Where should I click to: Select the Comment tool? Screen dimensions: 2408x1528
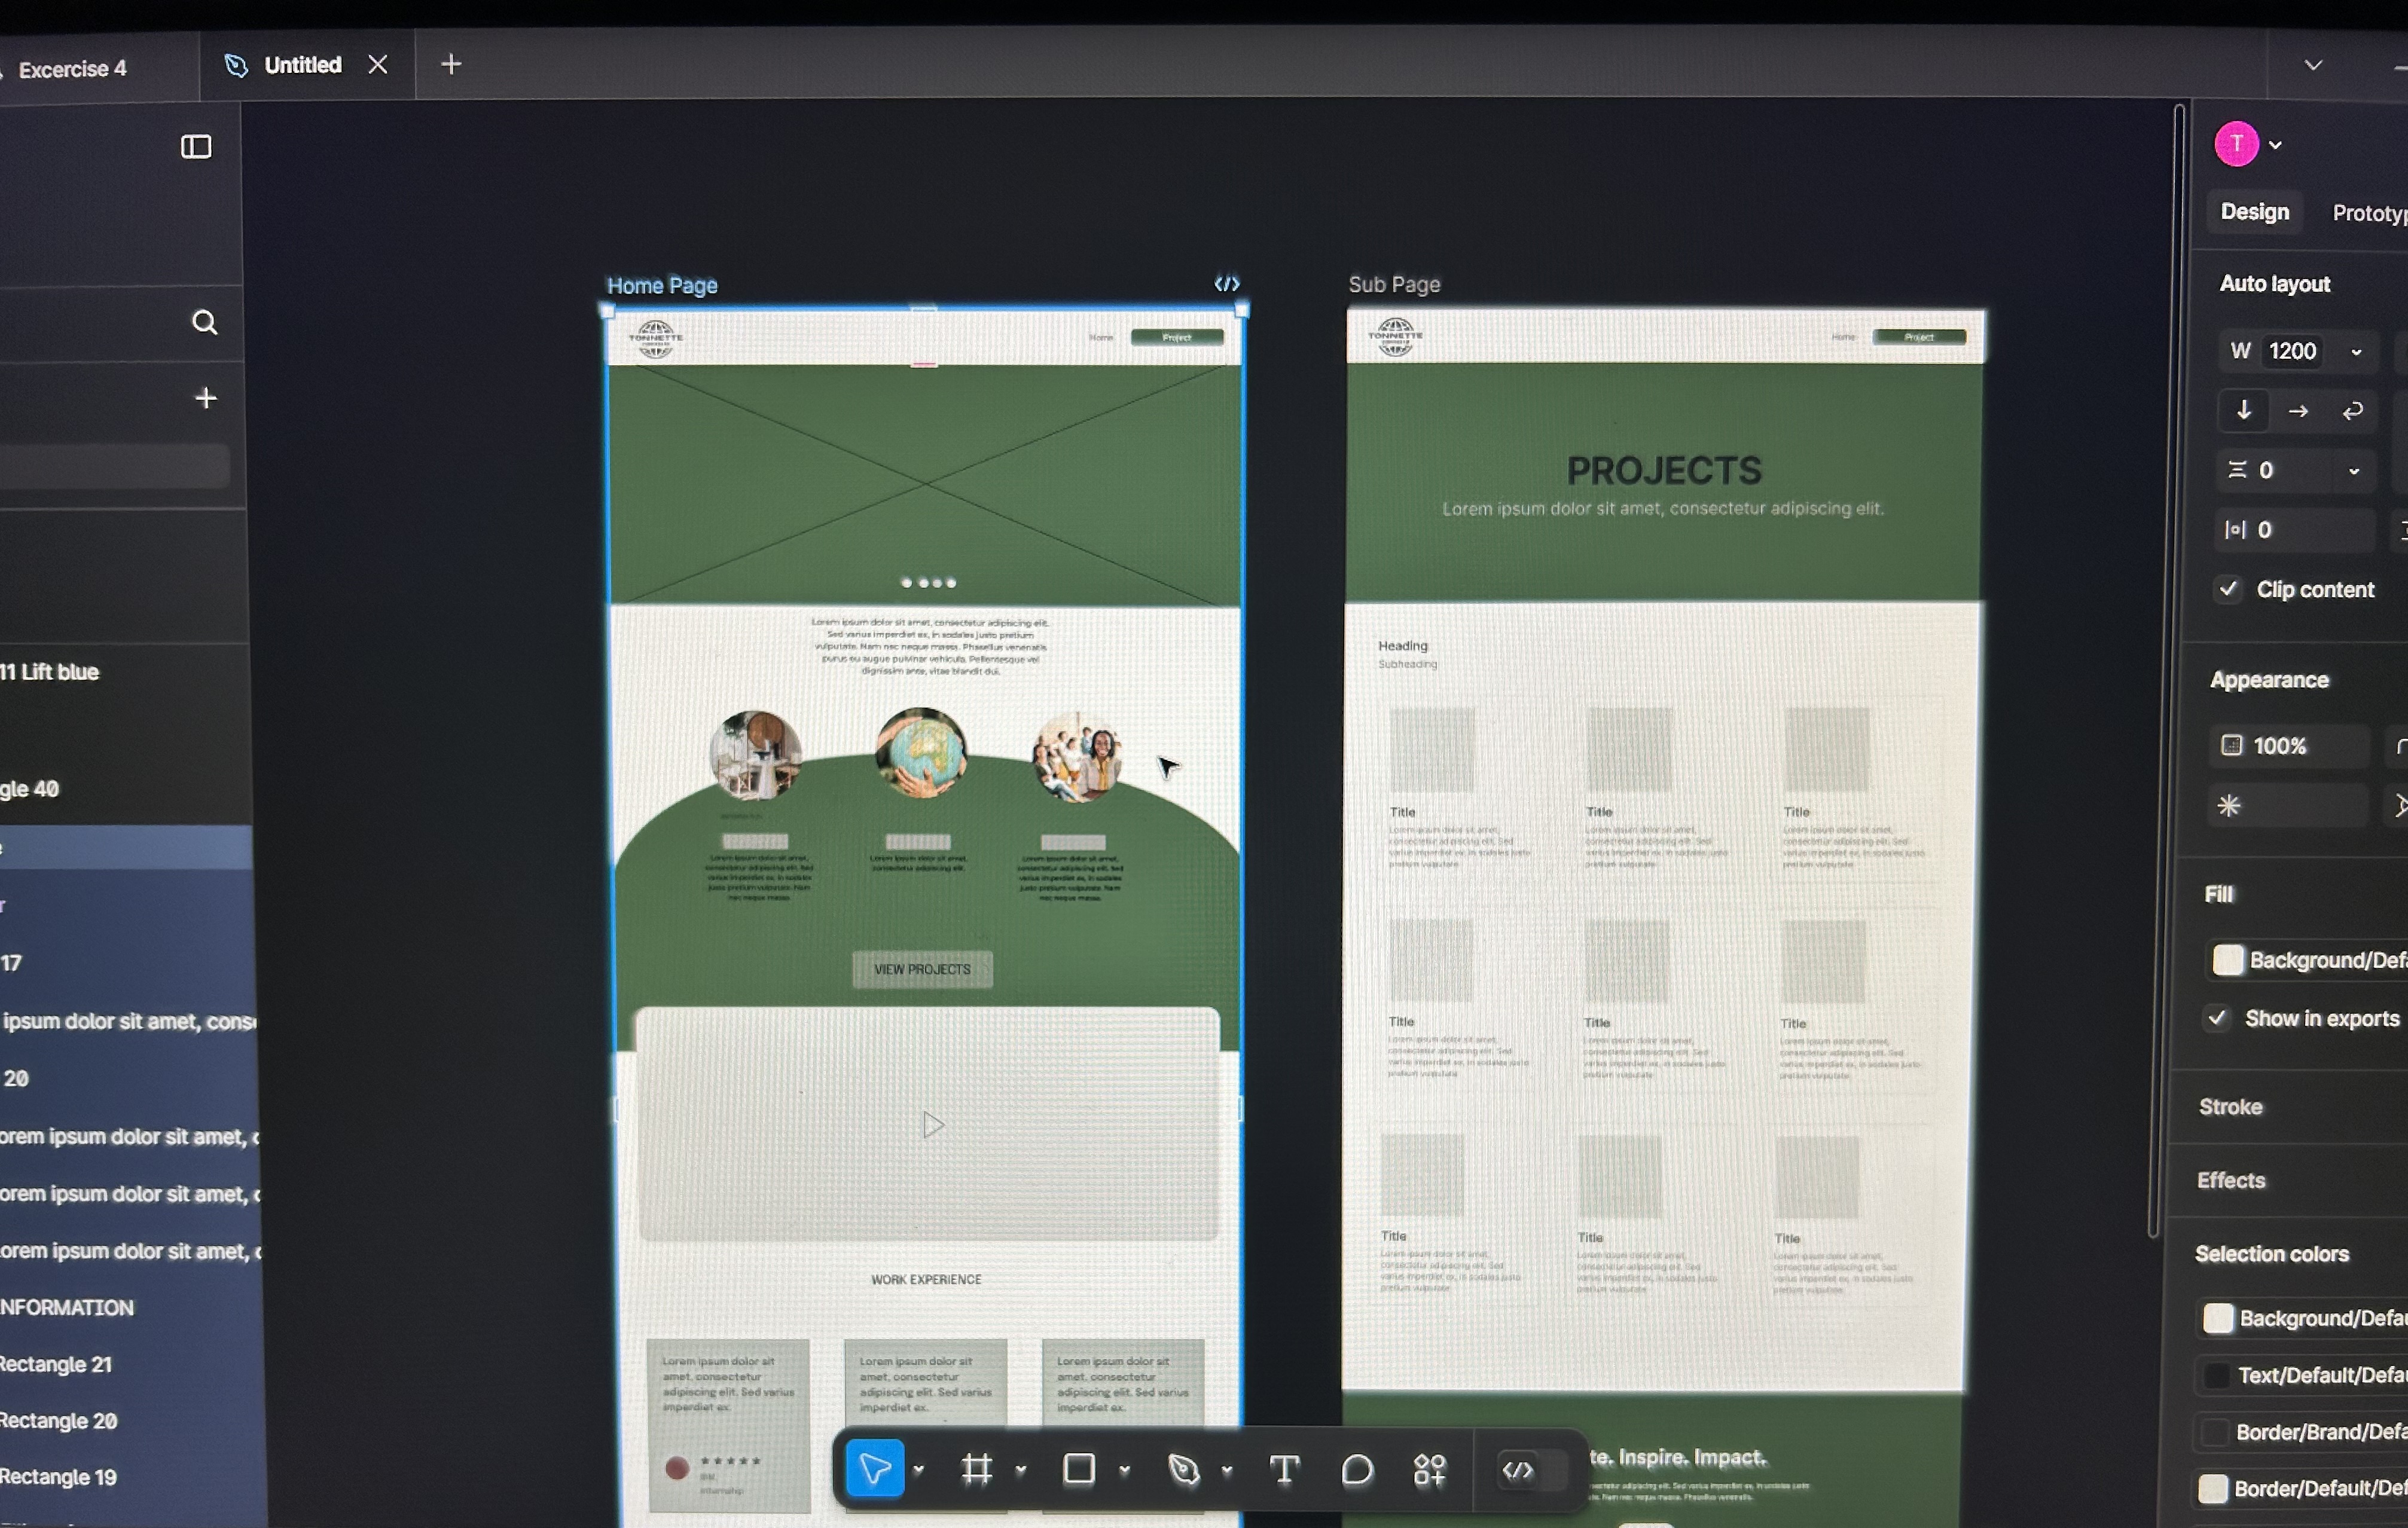(x=1357, y=1469)
